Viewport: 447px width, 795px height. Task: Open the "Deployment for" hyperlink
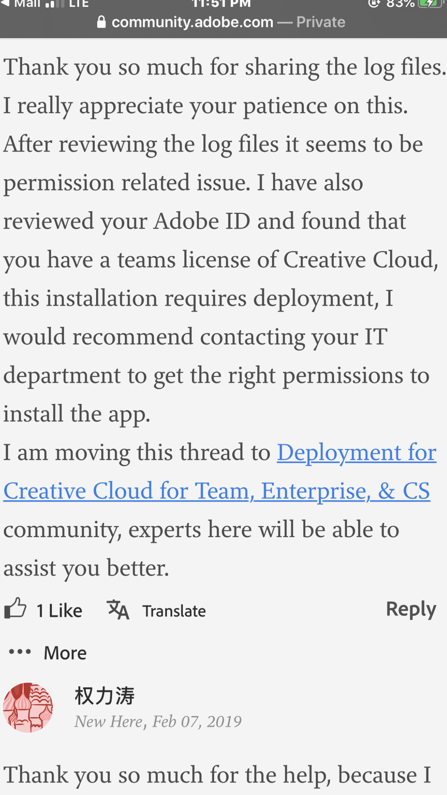pos(356,452)
